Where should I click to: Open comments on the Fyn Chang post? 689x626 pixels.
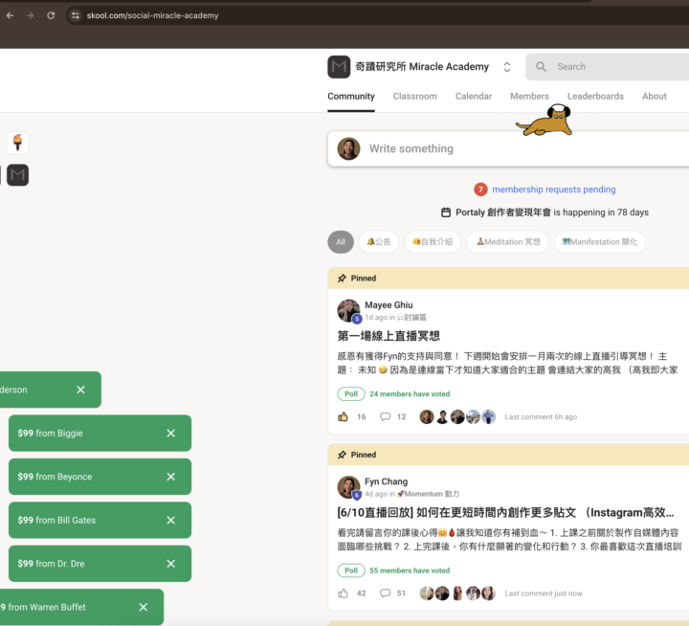tap(385, 593)
